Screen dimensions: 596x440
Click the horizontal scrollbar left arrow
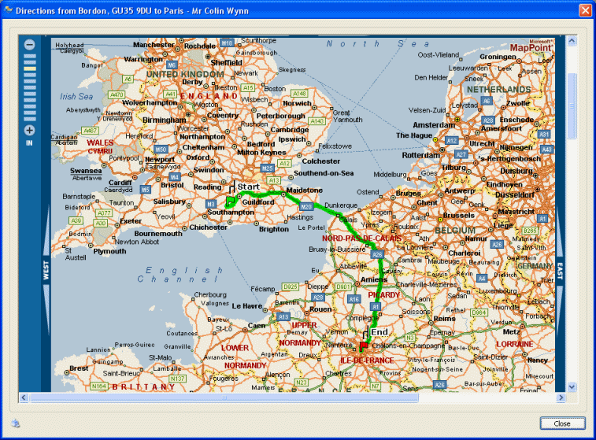(24, 397)
